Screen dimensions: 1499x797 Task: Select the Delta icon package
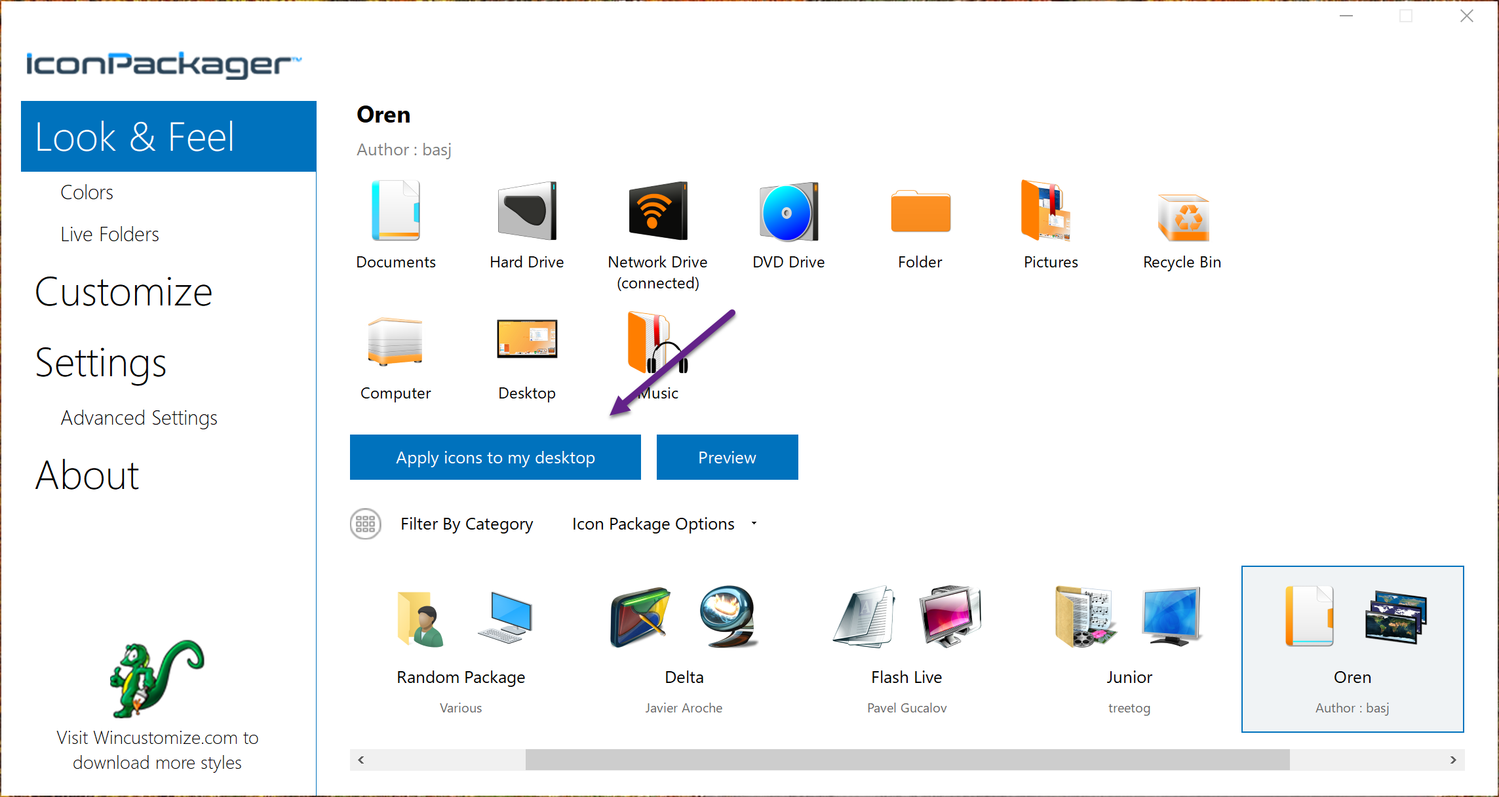pos(684,617)
